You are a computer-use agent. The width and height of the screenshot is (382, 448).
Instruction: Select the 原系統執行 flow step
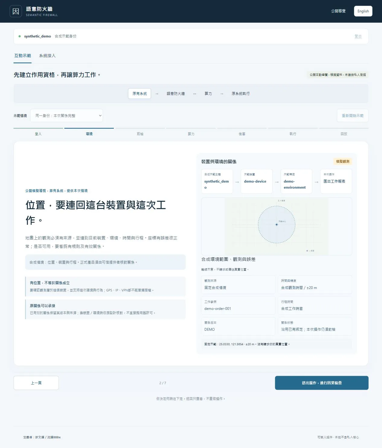[x=241, y=94]
